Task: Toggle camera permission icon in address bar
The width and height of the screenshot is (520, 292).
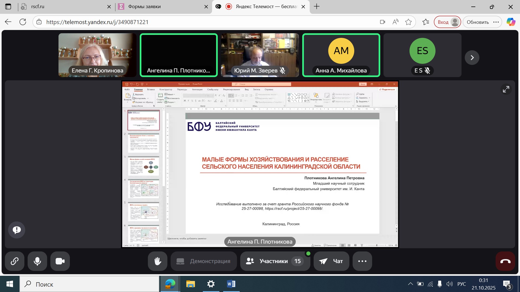Action: pyautogui.click(x=382, y=22)
